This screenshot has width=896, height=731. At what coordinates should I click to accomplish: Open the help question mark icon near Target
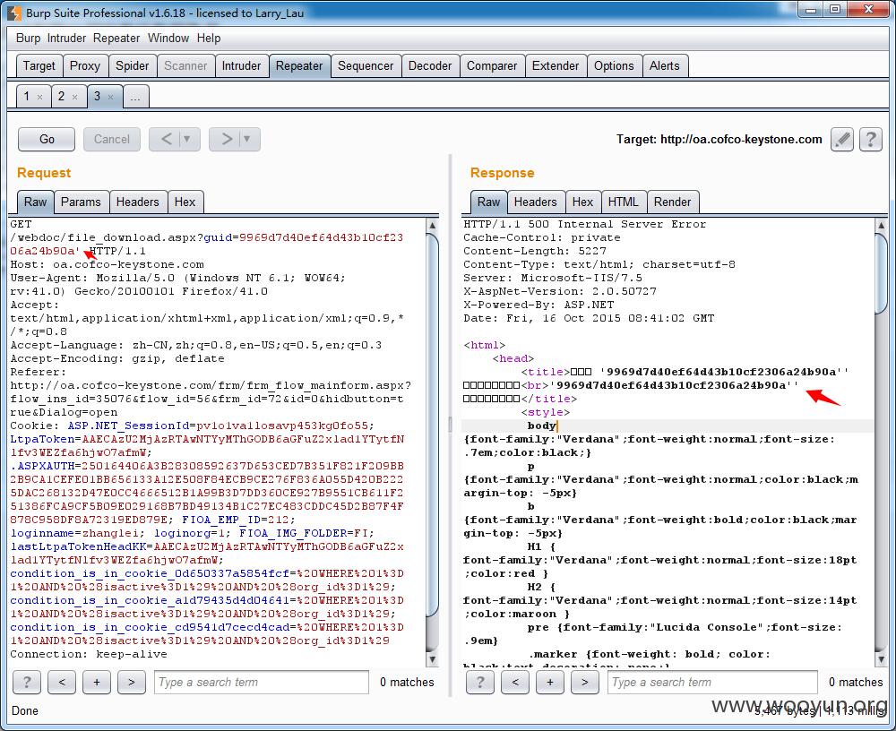click(x=870, y=139)
